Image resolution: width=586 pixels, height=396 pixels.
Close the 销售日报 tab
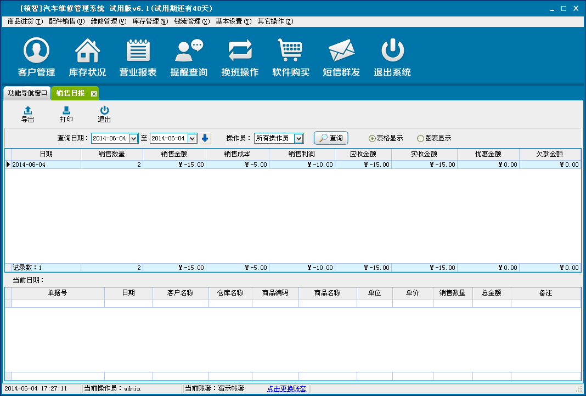pos(94,94)
